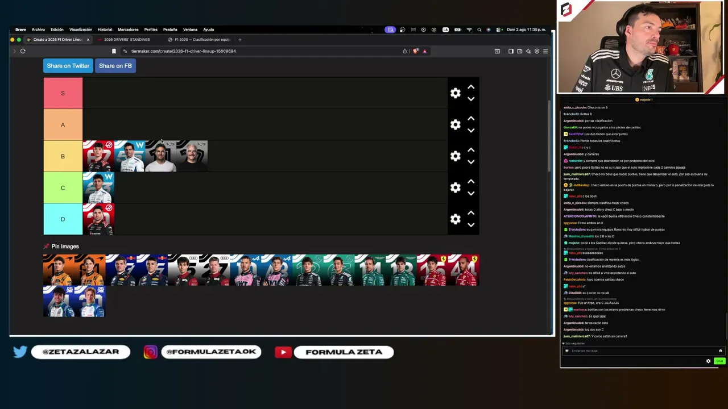Click the bookmark icon beside address bar
This screenshot has height=409, width=728.
point(114,51)
